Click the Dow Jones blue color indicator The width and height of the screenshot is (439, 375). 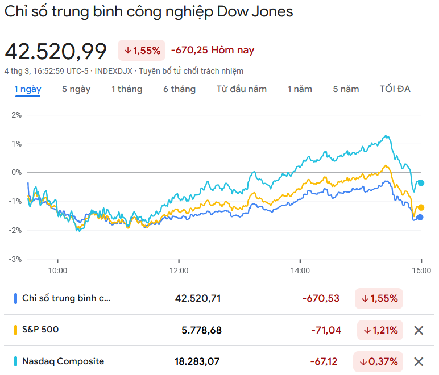(15, 298)
